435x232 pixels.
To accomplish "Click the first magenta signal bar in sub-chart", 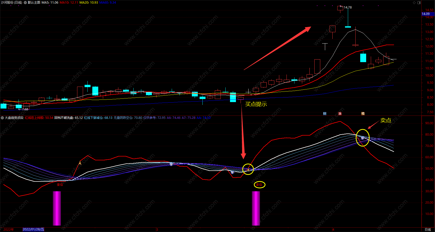I will [57, 208].
